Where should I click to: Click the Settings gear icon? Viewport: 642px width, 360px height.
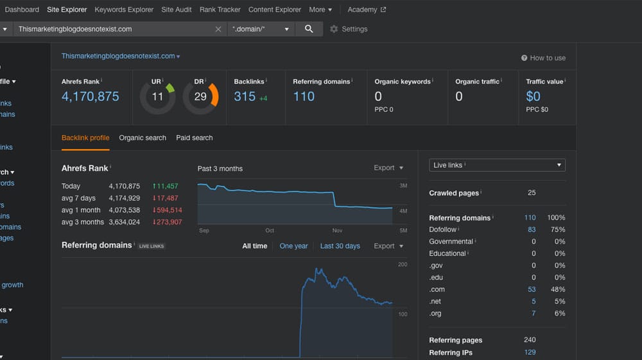click(x=334, y=29)
